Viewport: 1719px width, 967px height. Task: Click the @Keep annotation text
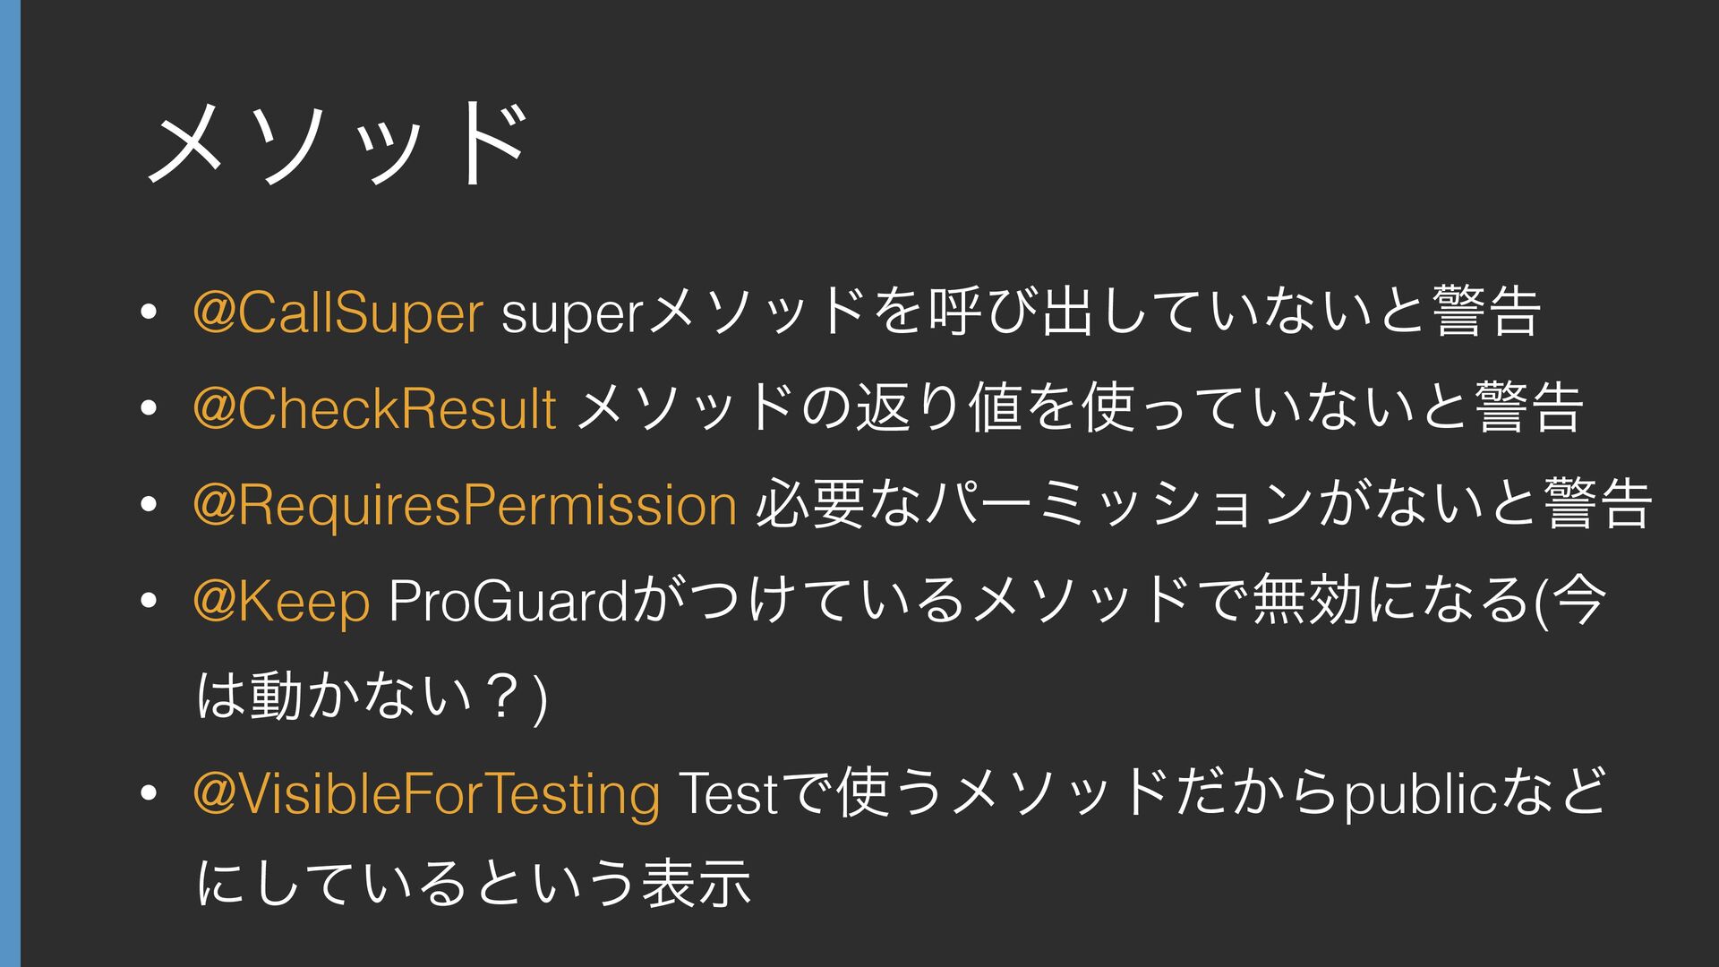point(281,603)
